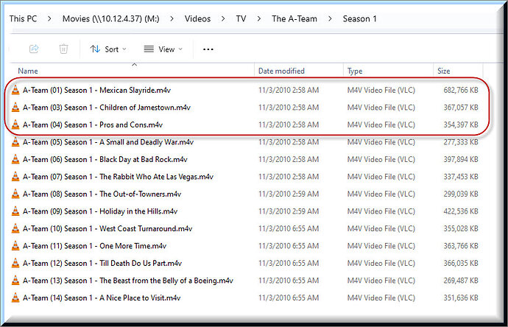Select file Black Day at Bad Rock.m4v
Viewport: 508px width, 327px height.
pyautogui.click(x=105, y=159)
